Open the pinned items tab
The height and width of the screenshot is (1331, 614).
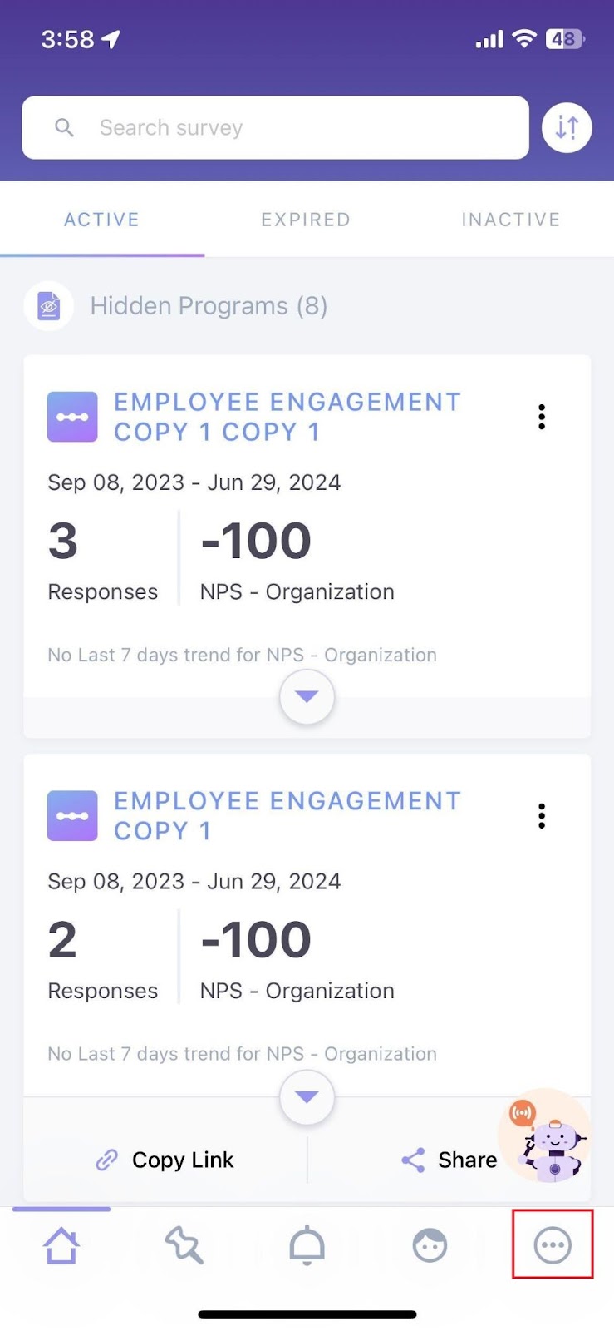[184, 1246]
